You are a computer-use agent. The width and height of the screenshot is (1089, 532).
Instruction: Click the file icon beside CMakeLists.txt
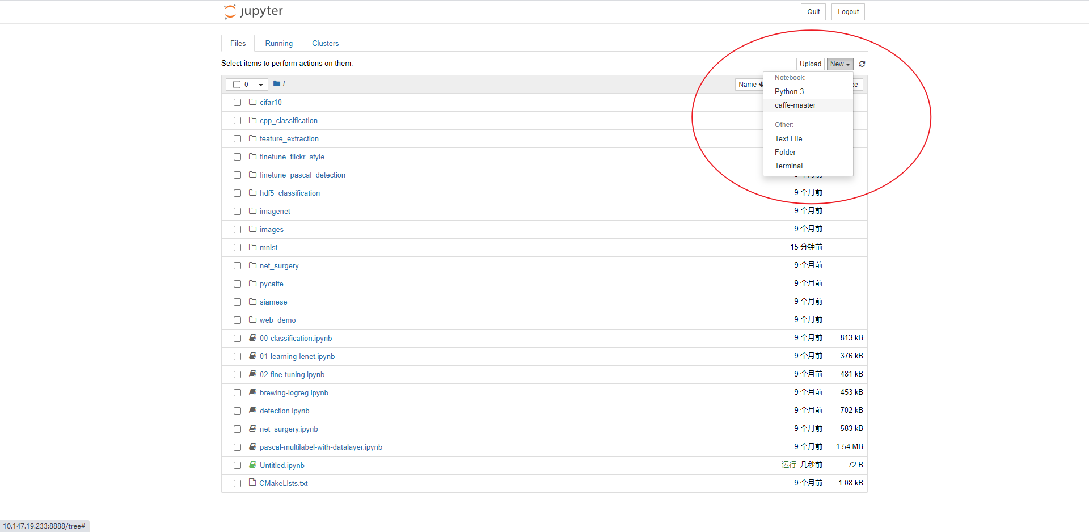(252, 482)
